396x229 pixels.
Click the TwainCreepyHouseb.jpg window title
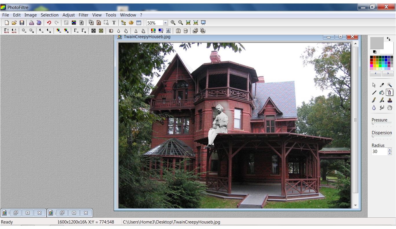pyautogui.click(x=147, y=37)
